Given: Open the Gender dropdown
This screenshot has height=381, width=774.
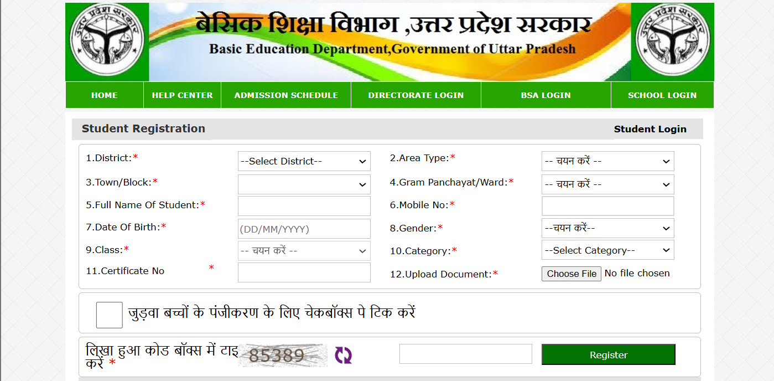Looking at the screenshot, I should (607, 228).
